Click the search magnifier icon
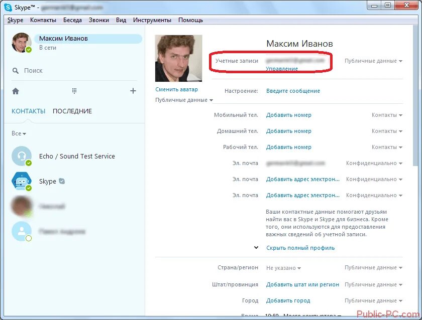The width and height of the screenshot is (422, 320). pyautogui.click(x=16, y=71)
